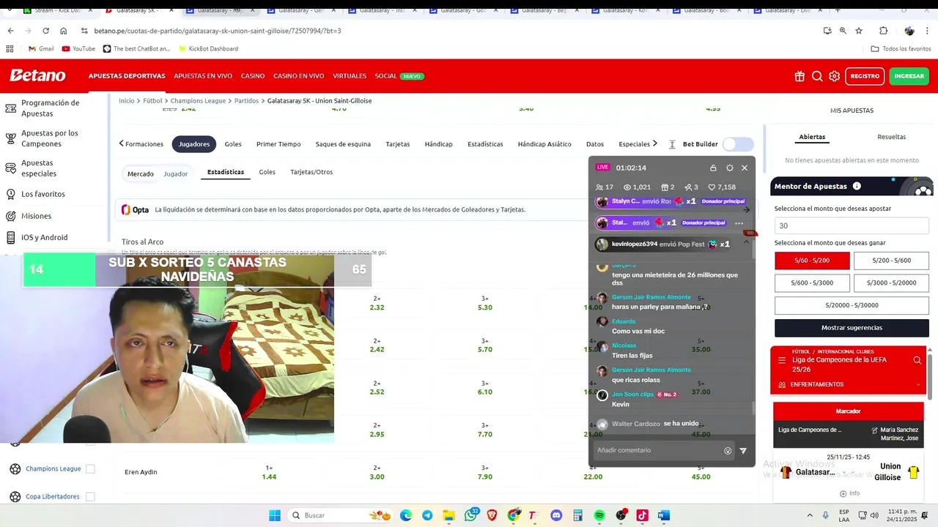Show hidden system tray icons
Image resolution: width=938 pixels, height=527 pixels.
coord(810,515)
